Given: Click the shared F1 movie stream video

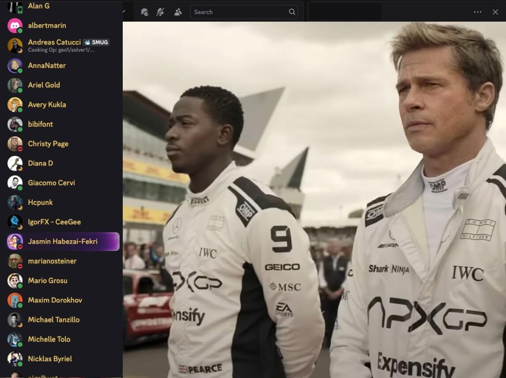Looking at the screenshot, I should click(314, 199).
